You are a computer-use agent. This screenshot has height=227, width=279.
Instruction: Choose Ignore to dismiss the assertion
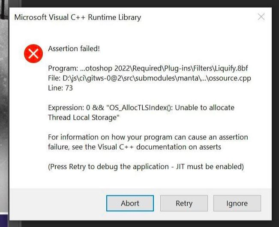(237, 203)
